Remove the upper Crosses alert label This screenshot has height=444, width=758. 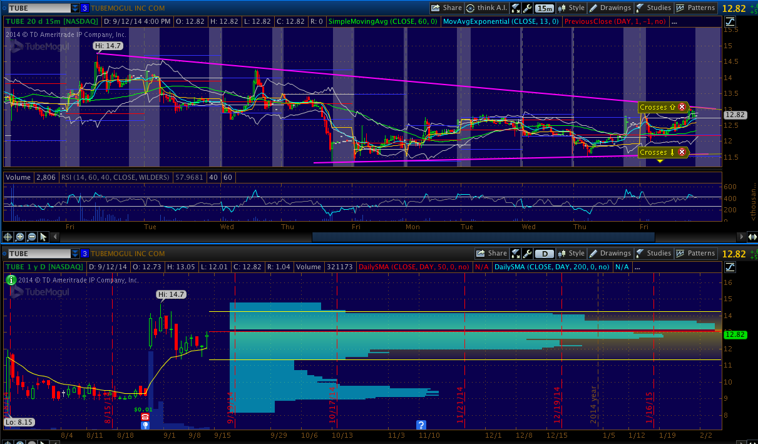click(682, 107)
